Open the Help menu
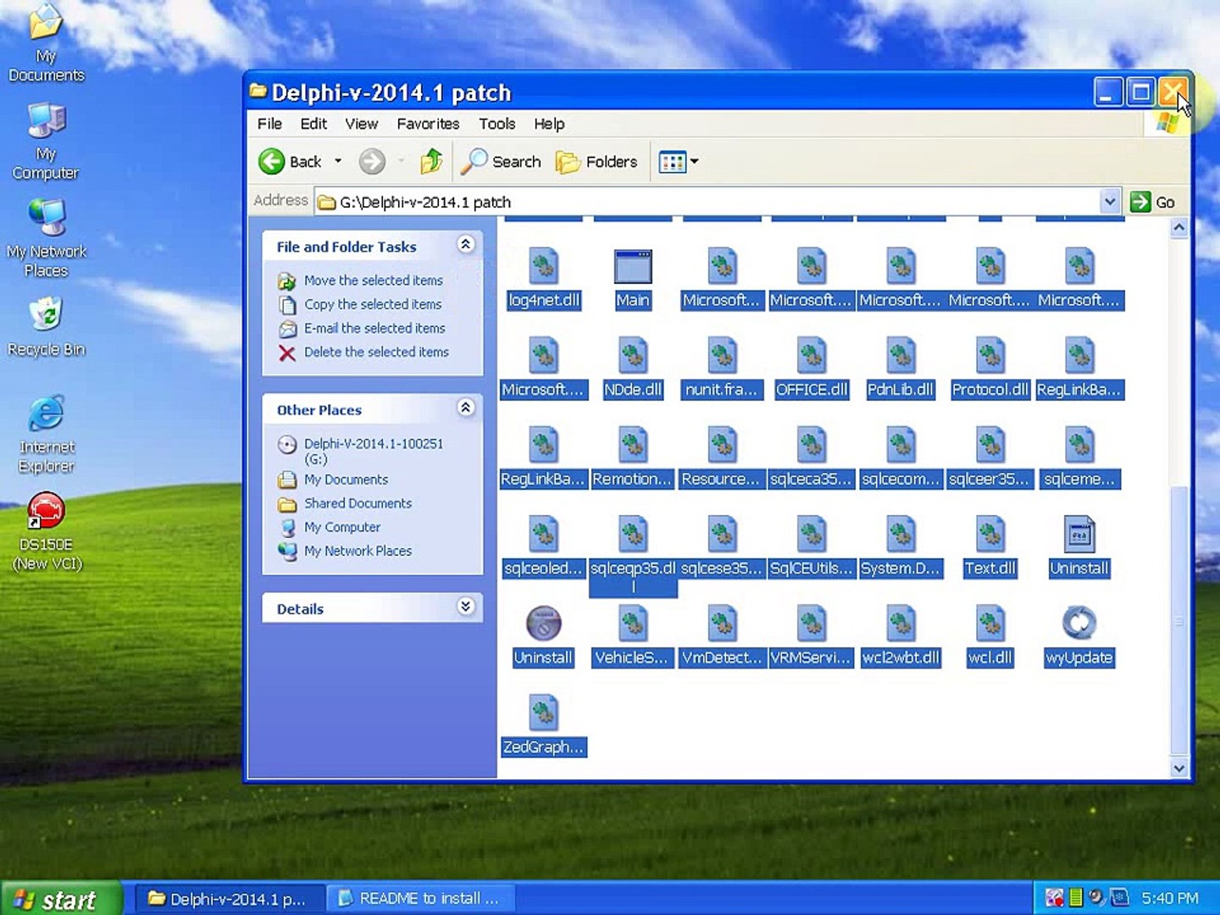The height and width of the screenshot is (915, 1220). coord(549,124)
